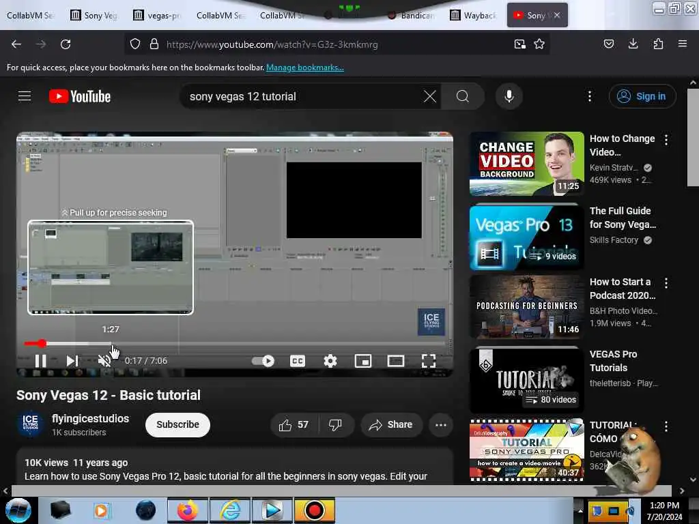This screenshot has height=524, width=699.
Task: Open The Full Guide for Sony Vegas title
Action: pyautogui.click(x=623, y=218)
